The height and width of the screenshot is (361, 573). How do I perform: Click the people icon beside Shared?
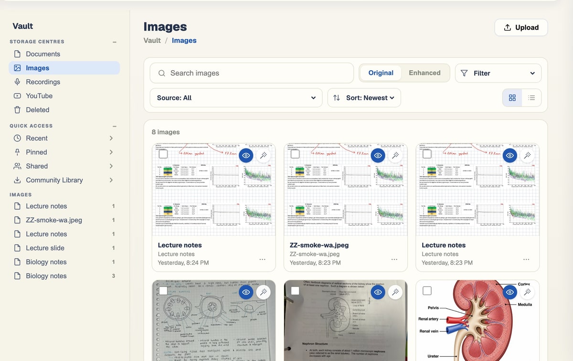pos(17,166)
